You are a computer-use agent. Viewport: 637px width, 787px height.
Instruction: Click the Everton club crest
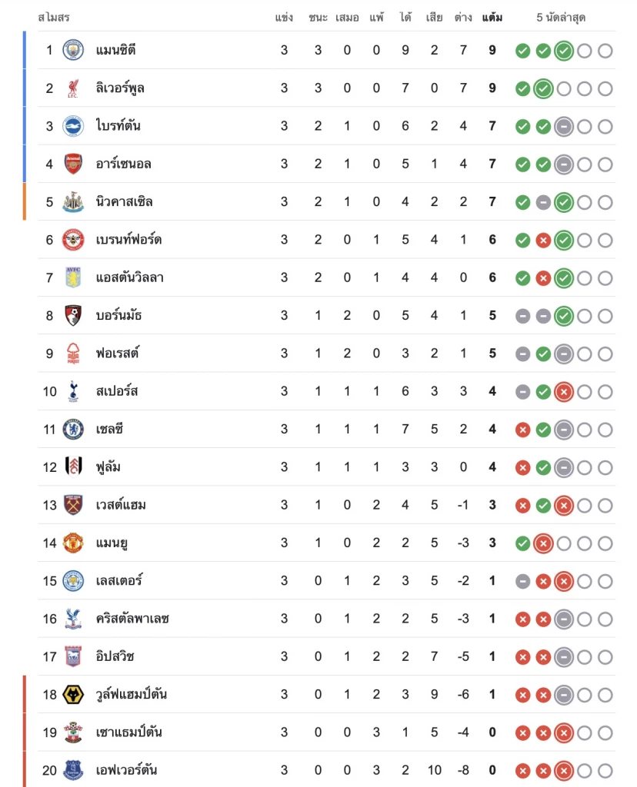[73, 770]
